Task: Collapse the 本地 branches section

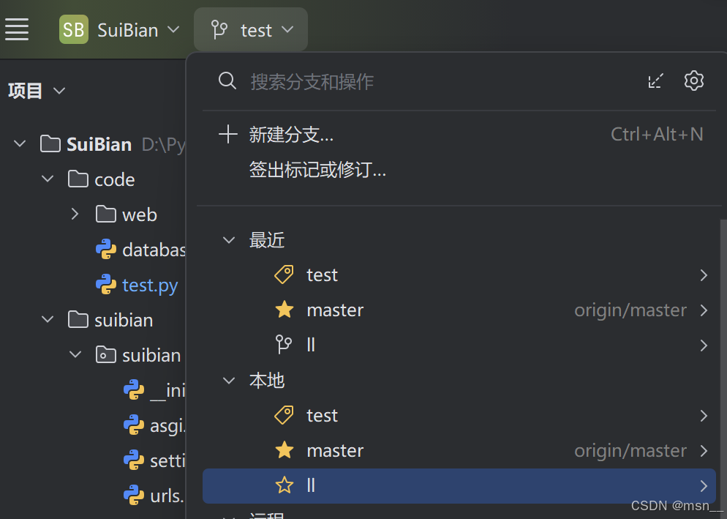Action: 228,380
